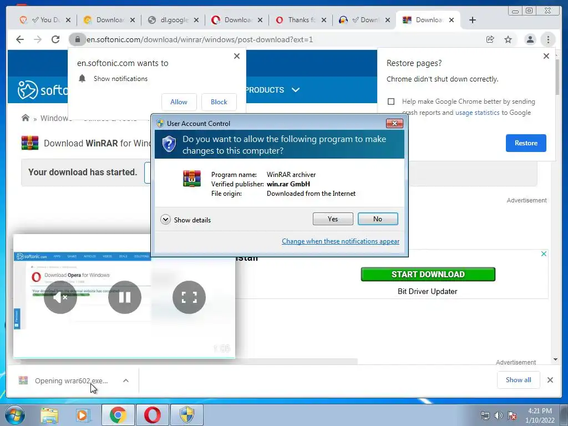Click No in User Account Control dialog
The width and height of the screenshot is (568, 426).
pos(377,219)
